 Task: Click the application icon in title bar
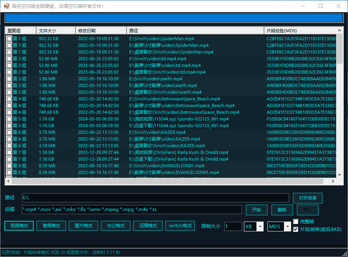6,6
